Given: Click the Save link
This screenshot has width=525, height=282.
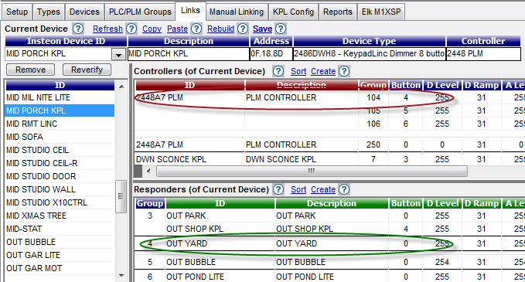Looking at the screenshot, I should click(262, 29).
